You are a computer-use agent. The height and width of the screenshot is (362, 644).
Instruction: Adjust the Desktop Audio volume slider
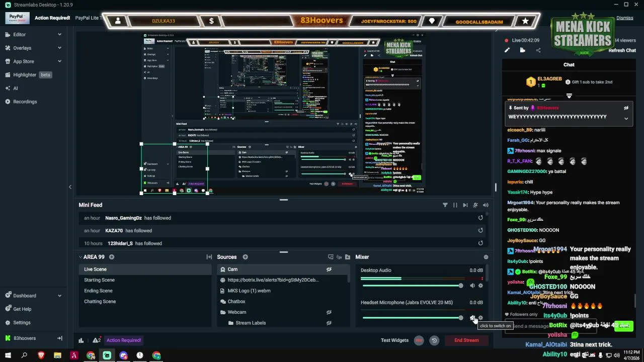pos(412,286)
